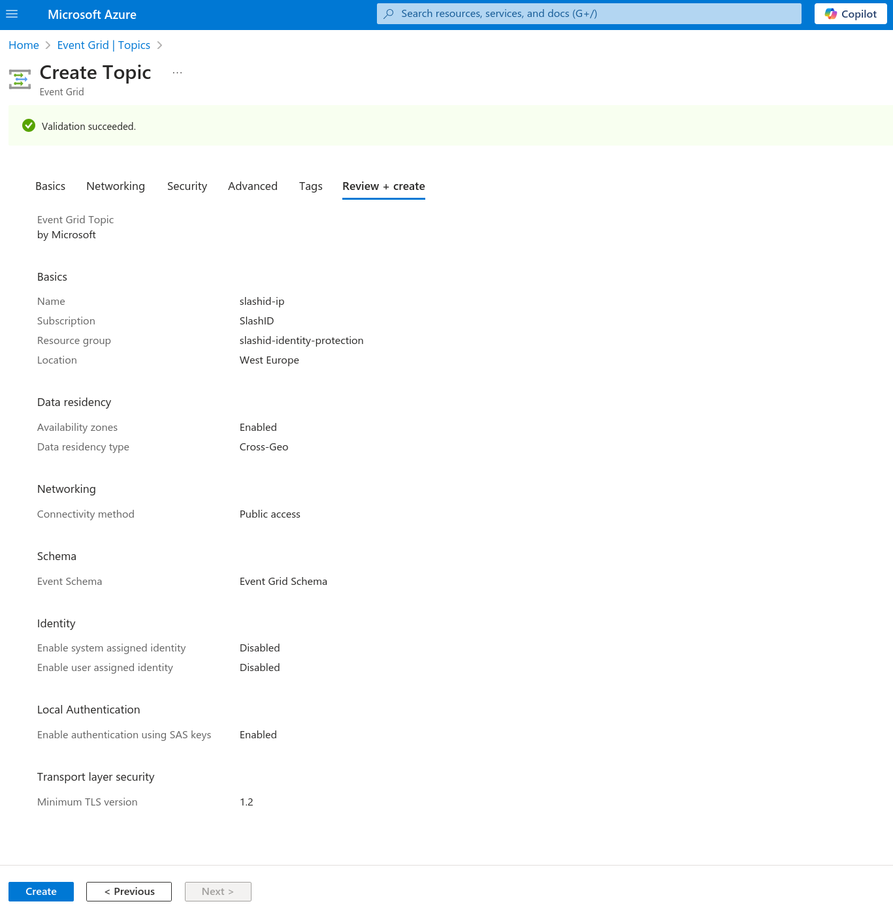This screenshot has width=893, height=908.
Task: Select the Review + create tab
Action: (383, 186)
